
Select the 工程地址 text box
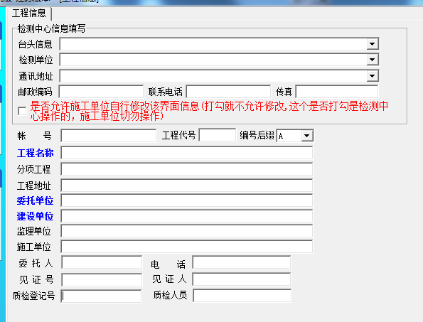[x=187, y=186]
